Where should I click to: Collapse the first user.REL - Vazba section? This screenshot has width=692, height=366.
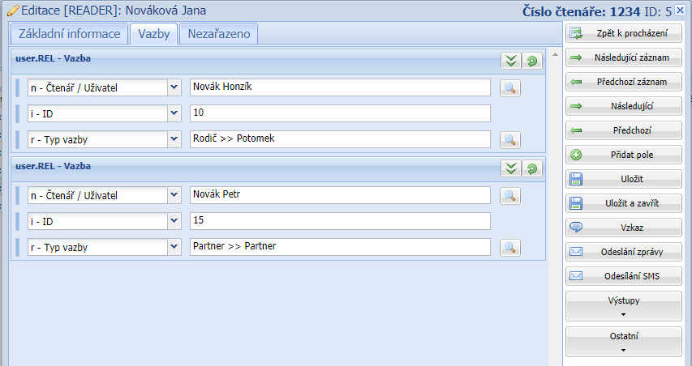[x=510, y=61]
